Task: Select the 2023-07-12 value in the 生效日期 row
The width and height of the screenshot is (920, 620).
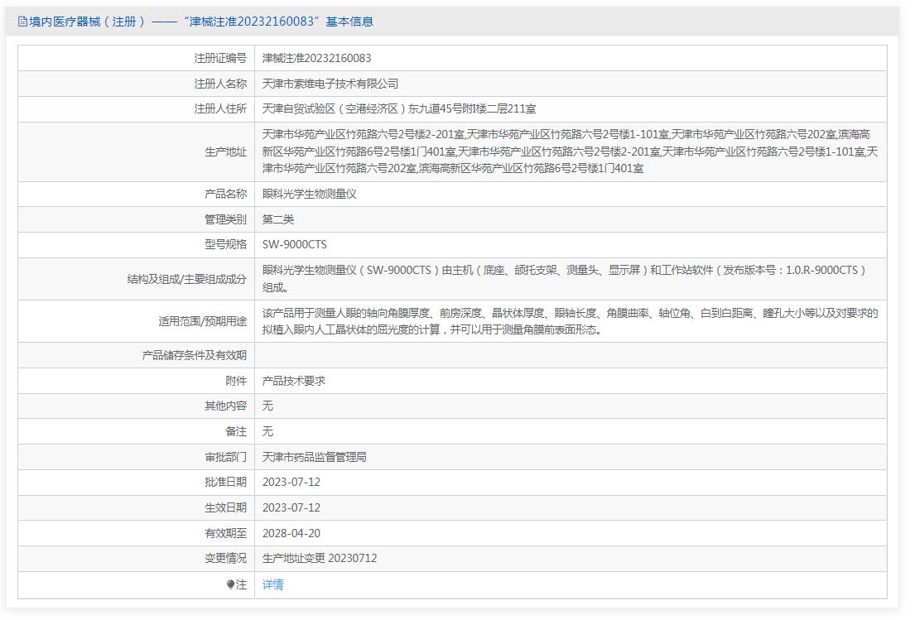Action: (x=291, y=507)
